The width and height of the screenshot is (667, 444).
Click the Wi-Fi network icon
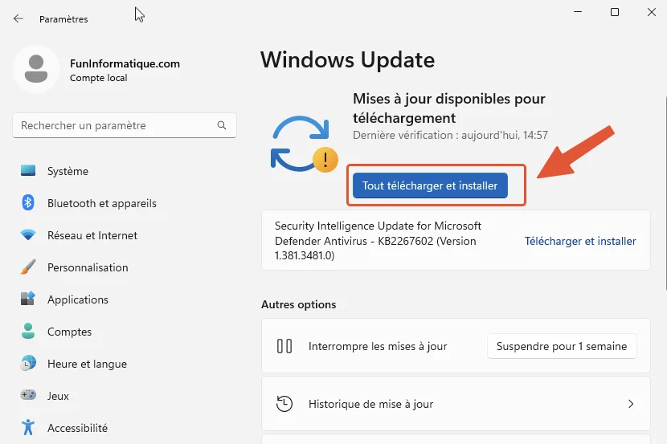[28, 235]
